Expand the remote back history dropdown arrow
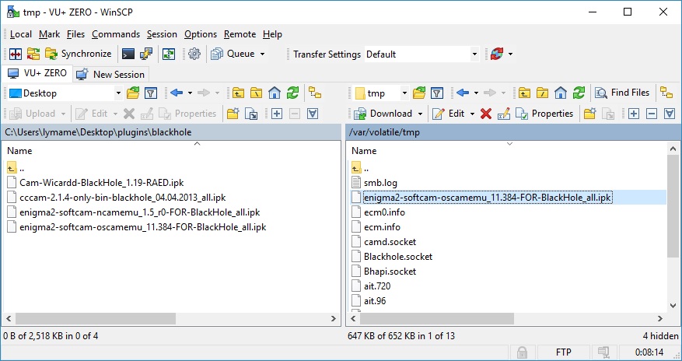This screenshot has width=682, height=361. coord(476,93)
